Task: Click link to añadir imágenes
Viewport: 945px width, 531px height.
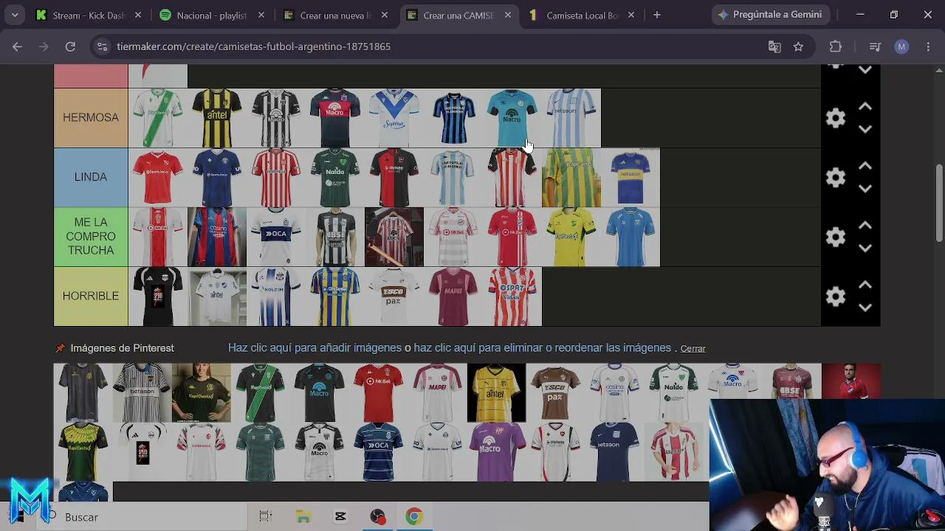Action: 315,348
